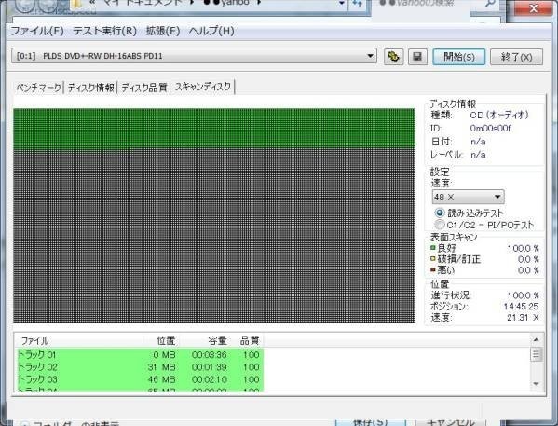Select the トラック 02 row
Viewport: 558px width, 426px height.
[x=141, y=367]
